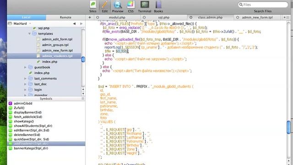Select the sql.php tab

click(164, 17)
